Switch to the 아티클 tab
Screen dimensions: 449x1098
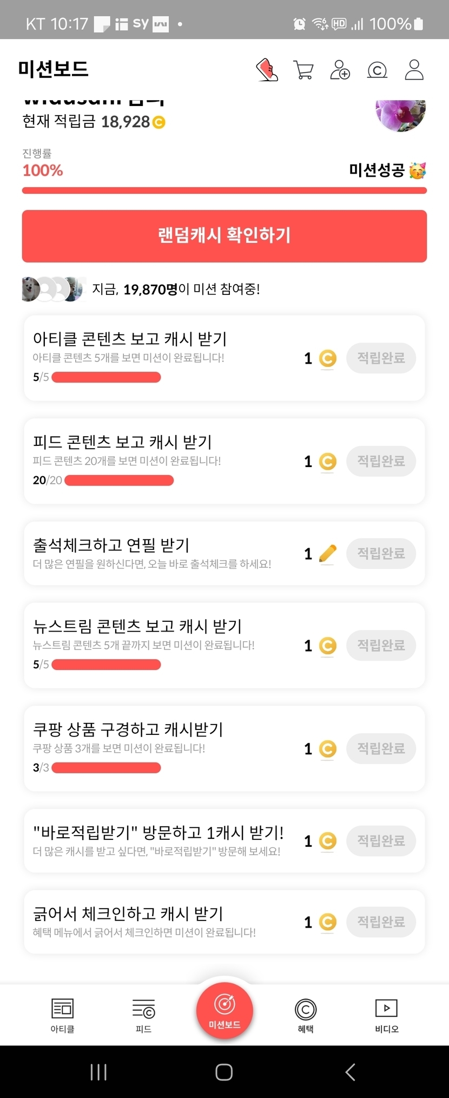[x=62, y=1016]
